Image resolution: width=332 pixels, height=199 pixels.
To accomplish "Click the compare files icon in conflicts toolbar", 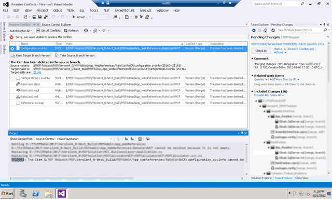I will coord(95,31).
